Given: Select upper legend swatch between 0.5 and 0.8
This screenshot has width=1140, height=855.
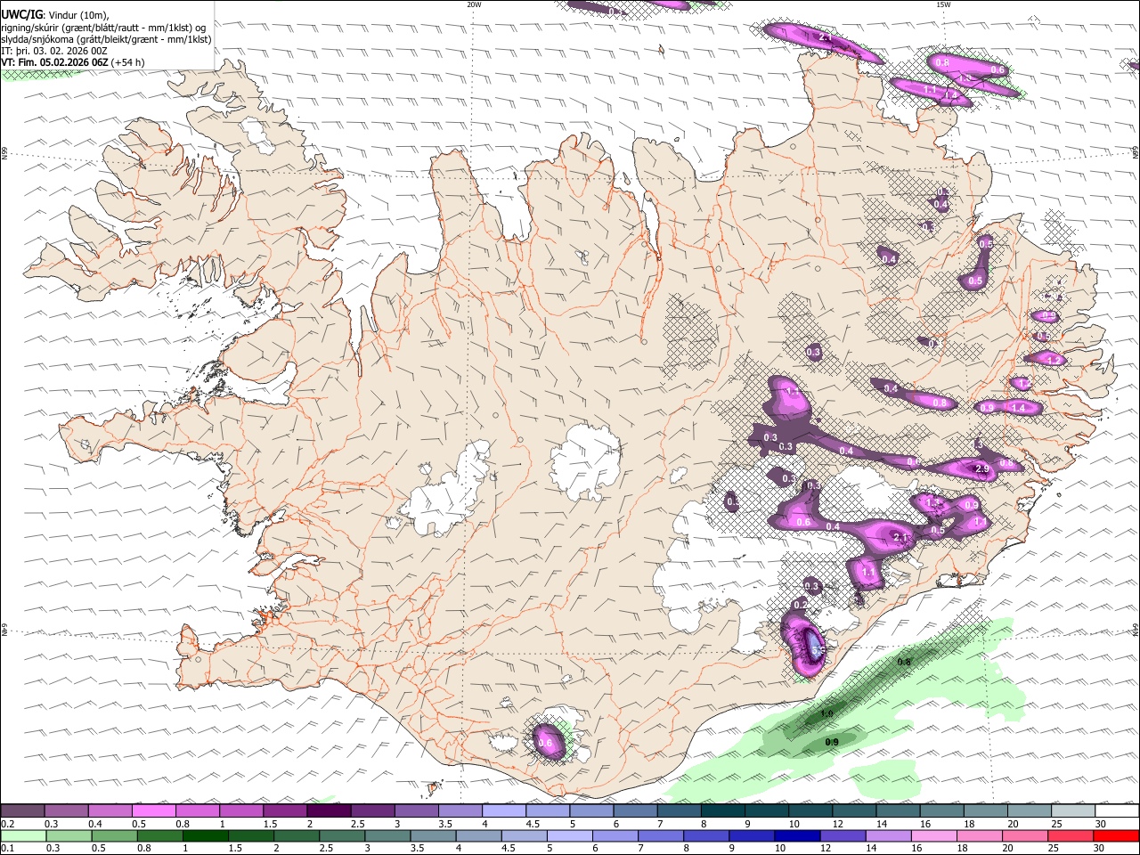Looking at the screenshot, I should tap(154, 811).
